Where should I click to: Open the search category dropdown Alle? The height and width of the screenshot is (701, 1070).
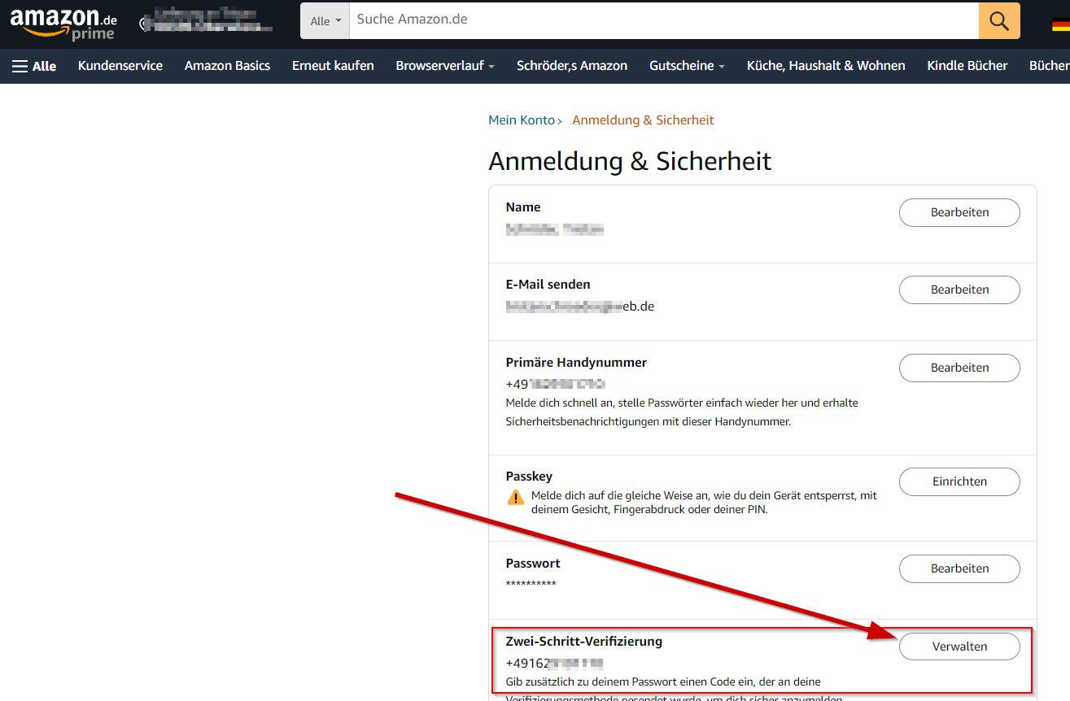tap(325, 20)
